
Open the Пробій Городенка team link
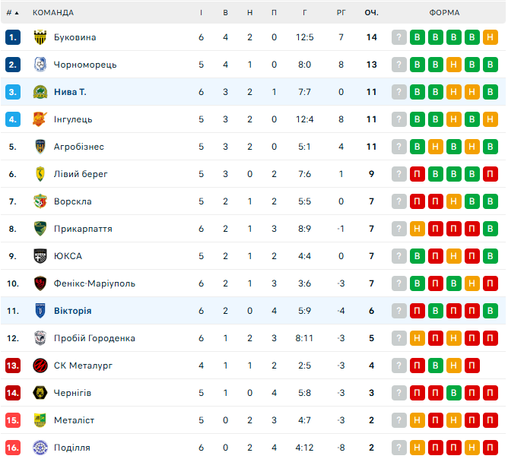[94, 338]
